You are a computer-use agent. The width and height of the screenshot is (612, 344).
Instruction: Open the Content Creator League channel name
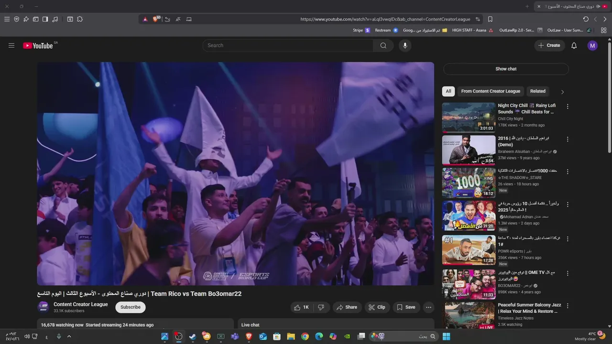pos(81,304)
